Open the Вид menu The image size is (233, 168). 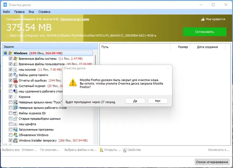pyautogui.click(x=32, y=12)
